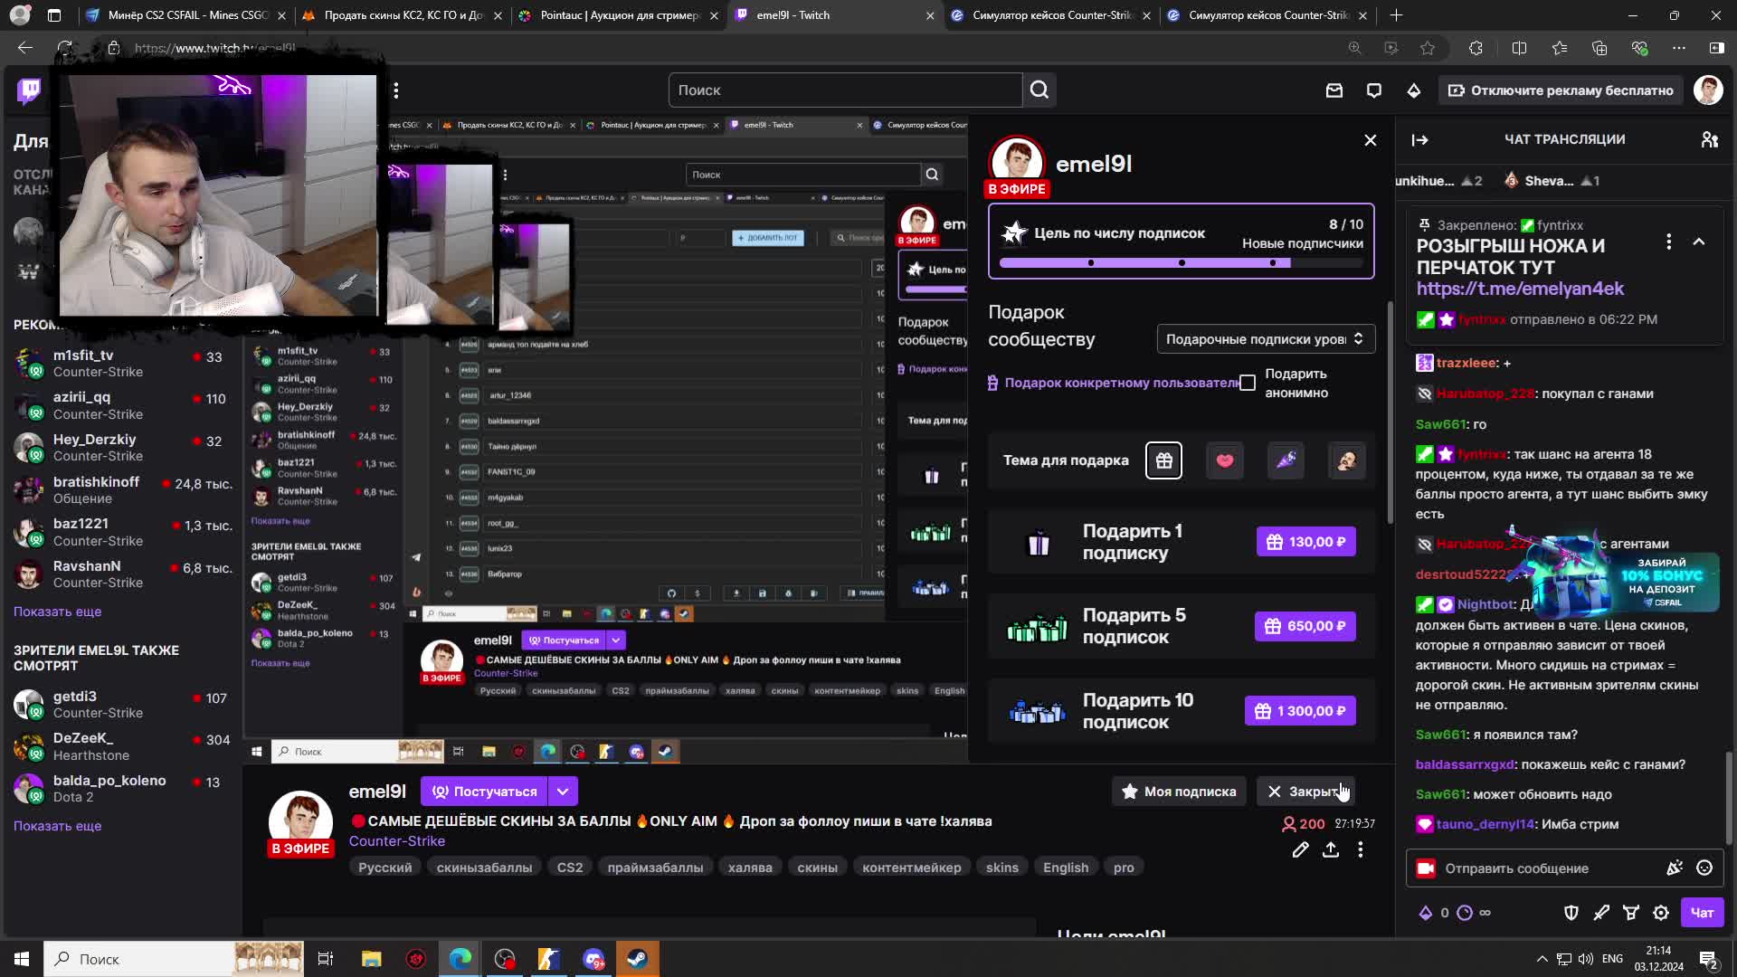
Task: Select the heart gift theme
Action: (1225, 460)
